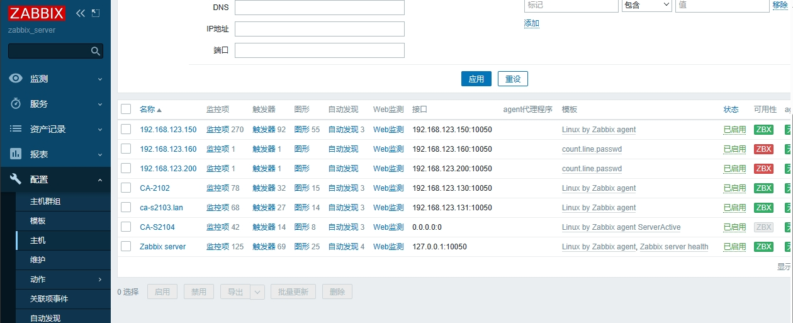The image size is (793, 323).
Task: Check the Zabbix server row checkbox
Action: [126, 246]
